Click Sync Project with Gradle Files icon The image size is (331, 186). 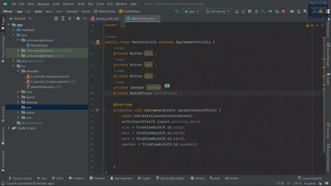tap(292, 11)
